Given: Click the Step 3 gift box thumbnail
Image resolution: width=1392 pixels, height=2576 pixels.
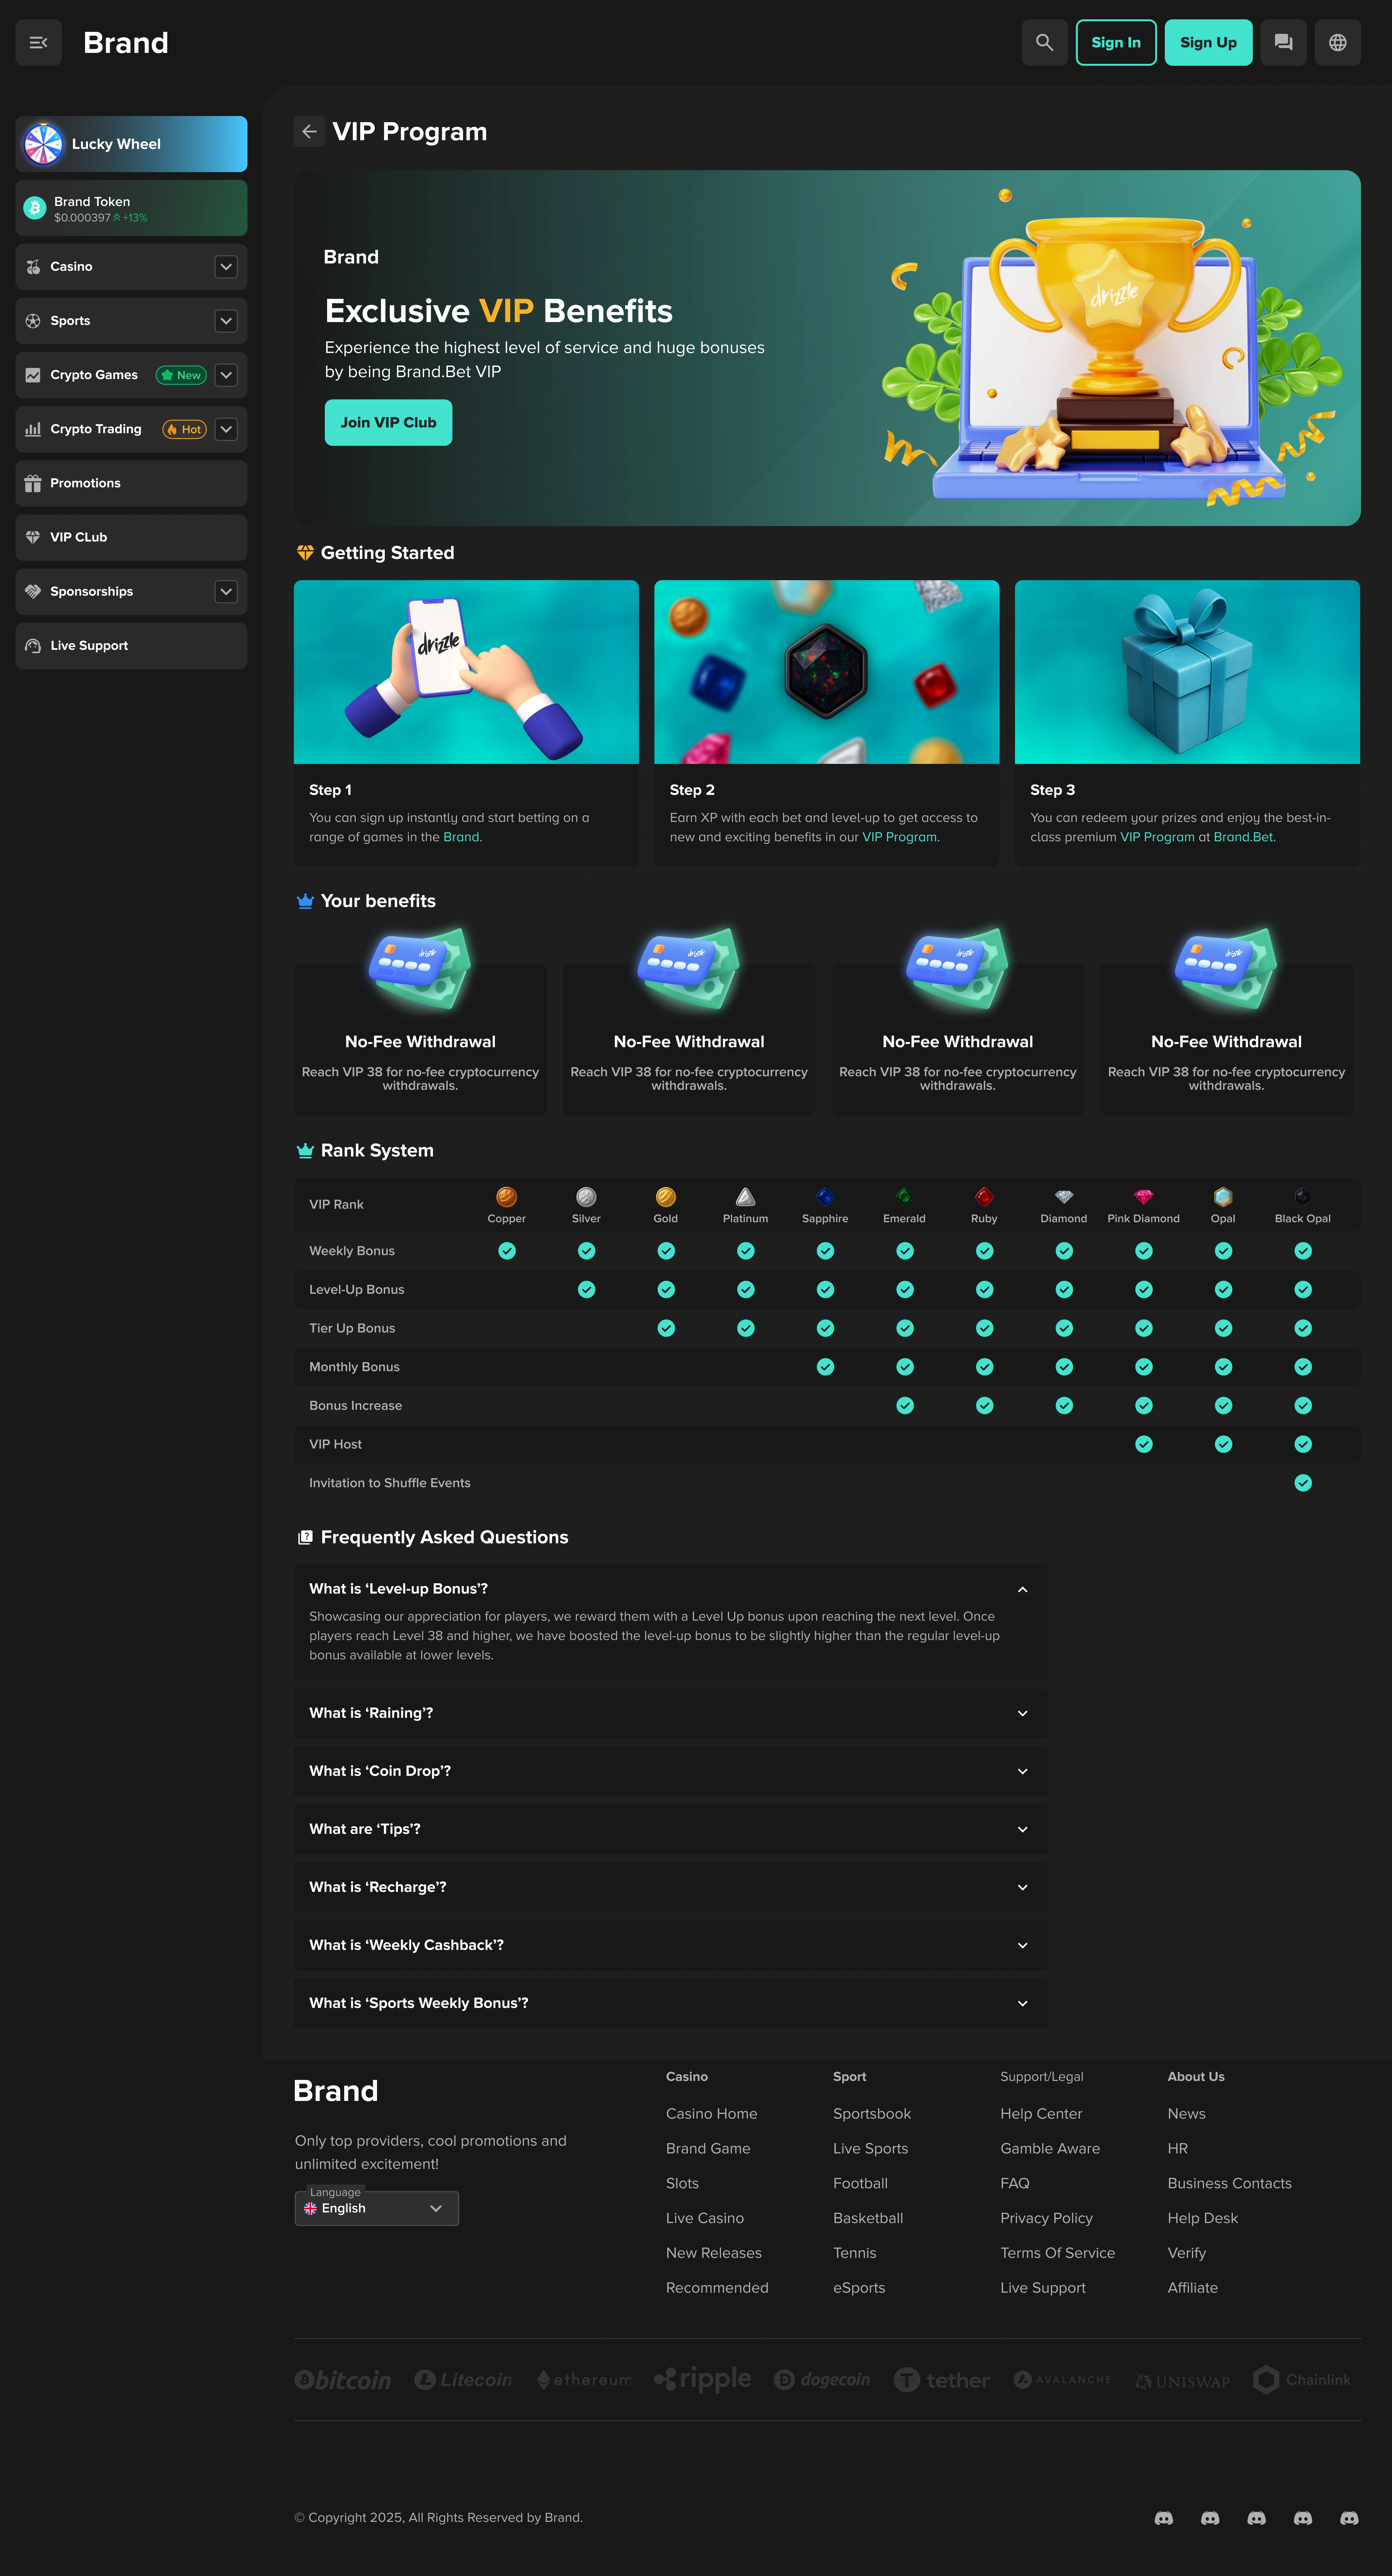Looking at the screenshot, I should coord(1187,672).
